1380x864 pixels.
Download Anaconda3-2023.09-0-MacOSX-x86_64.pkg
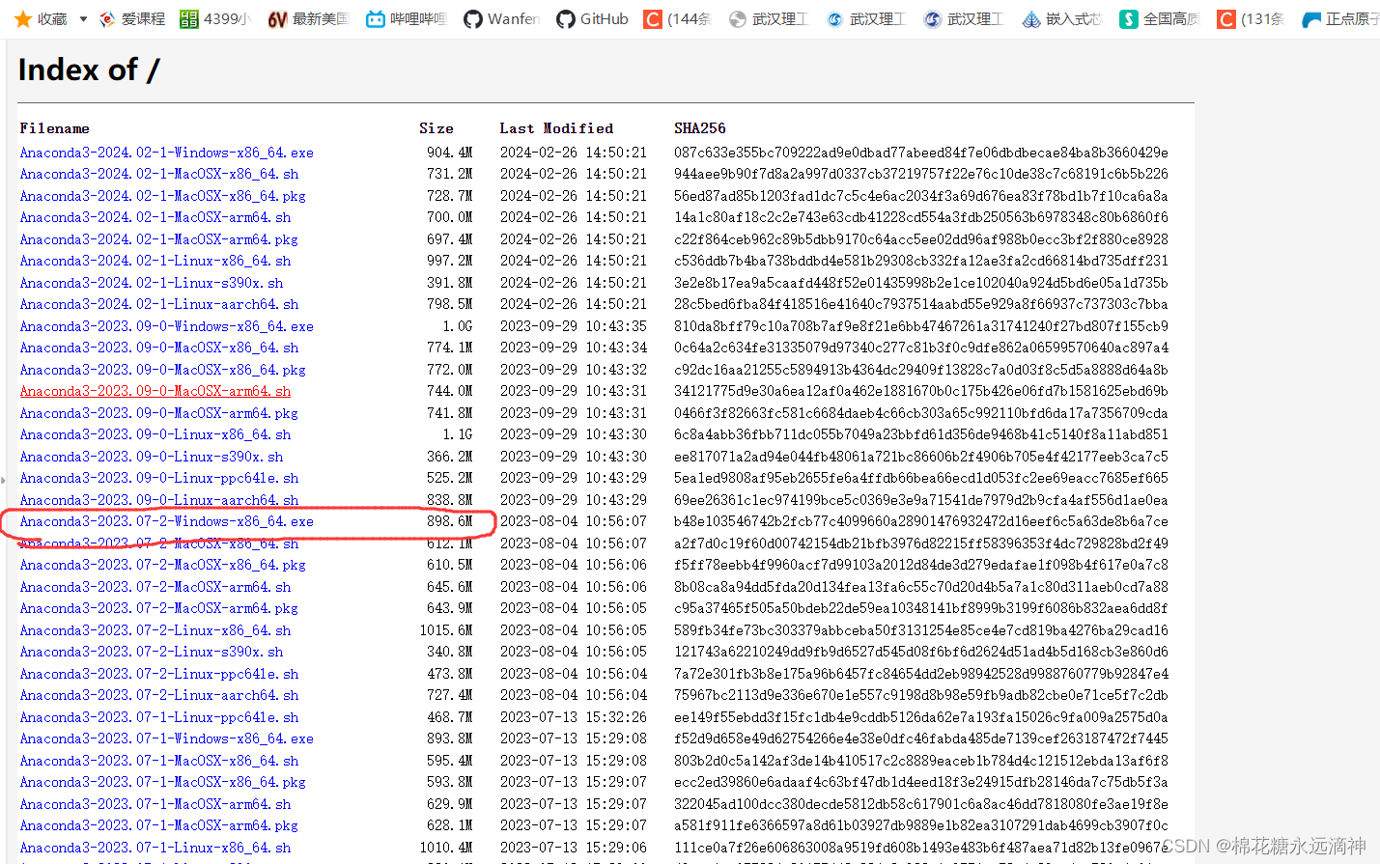tap(162, 370)
